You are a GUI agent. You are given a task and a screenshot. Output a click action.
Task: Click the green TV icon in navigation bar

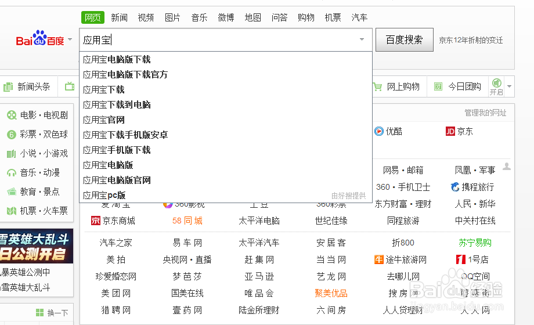(70, 86)
